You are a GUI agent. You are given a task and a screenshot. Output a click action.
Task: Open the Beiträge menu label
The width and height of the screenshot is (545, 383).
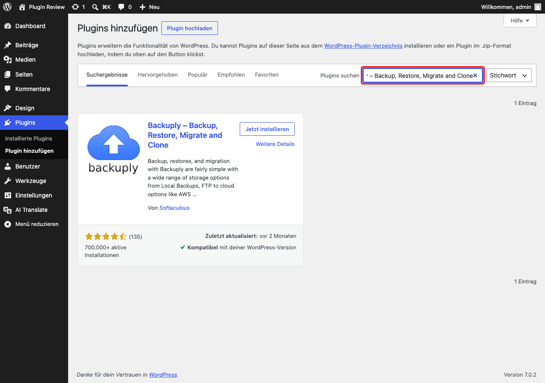[x=27, y=45]
